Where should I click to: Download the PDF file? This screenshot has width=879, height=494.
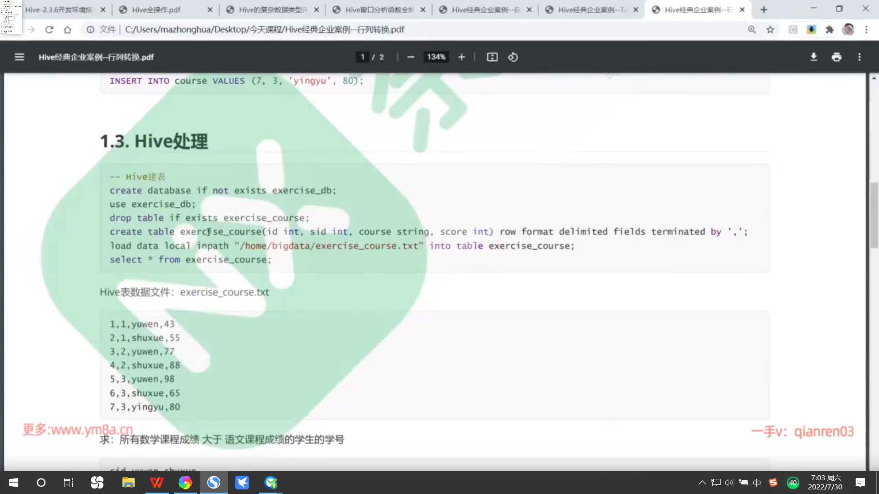814,57
